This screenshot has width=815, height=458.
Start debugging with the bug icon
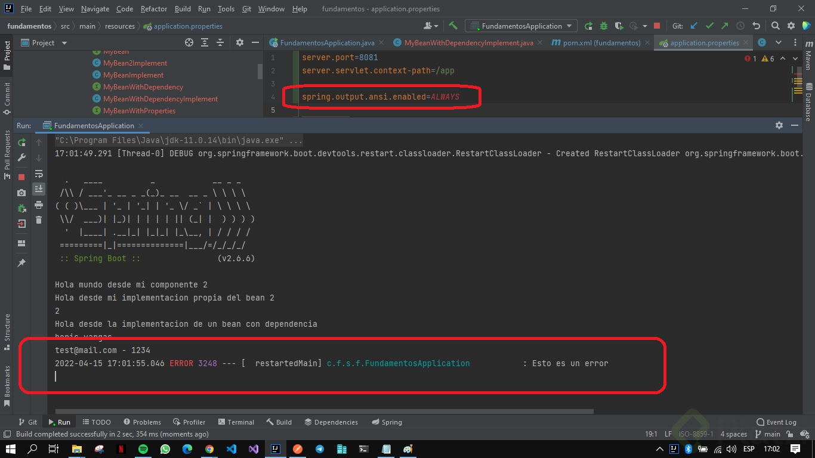604,26
